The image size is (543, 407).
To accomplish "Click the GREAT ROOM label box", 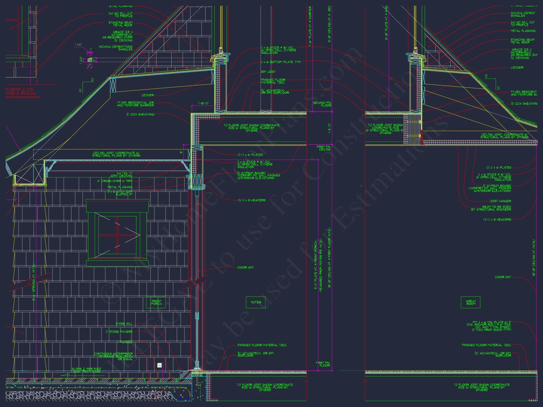I will click(x=471, y=302).
